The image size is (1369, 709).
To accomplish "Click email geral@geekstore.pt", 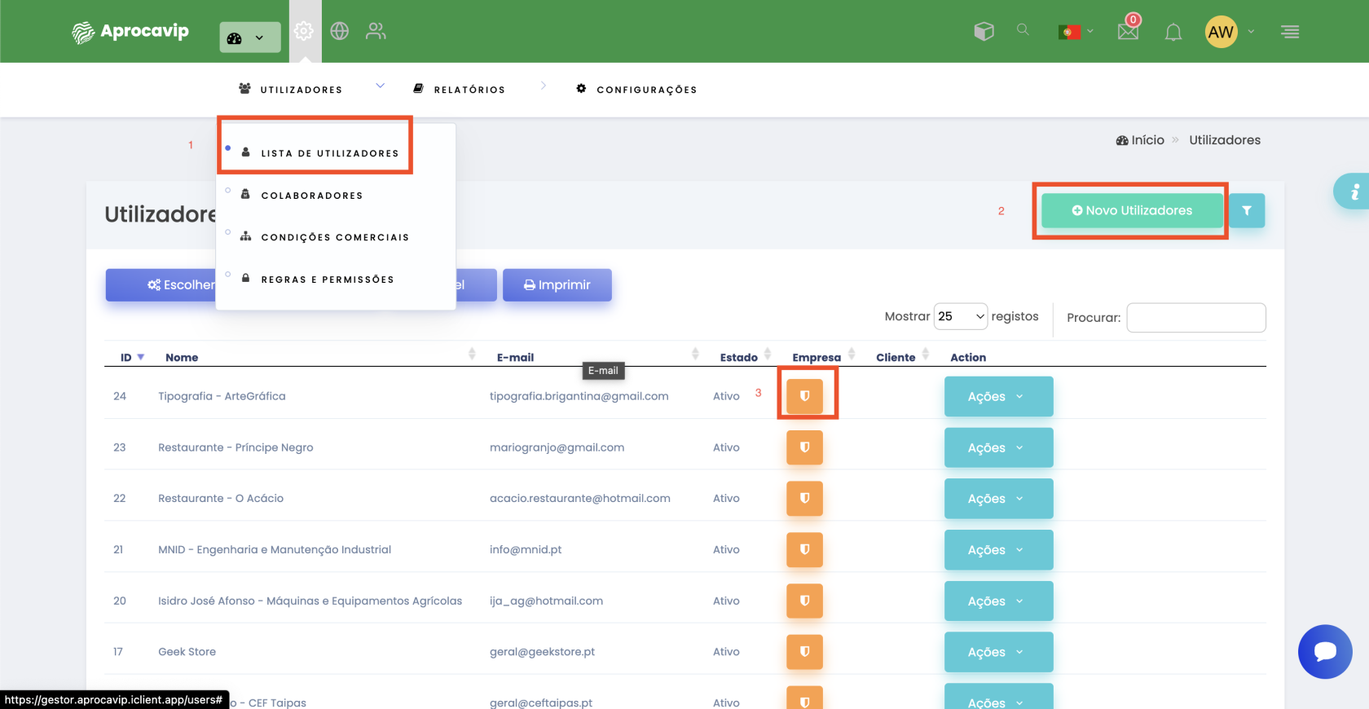I will [x=542, y=651].
